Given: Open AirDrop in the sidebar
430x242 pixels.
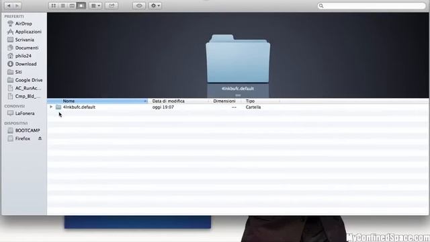Looking at the screenshot, I should point(24,24).
